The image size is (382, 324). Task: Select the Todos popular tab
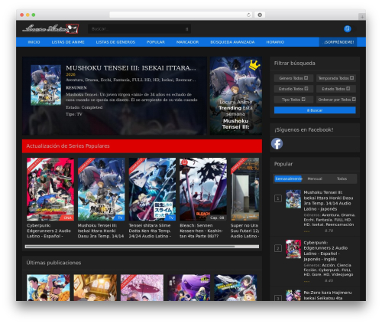342,178
